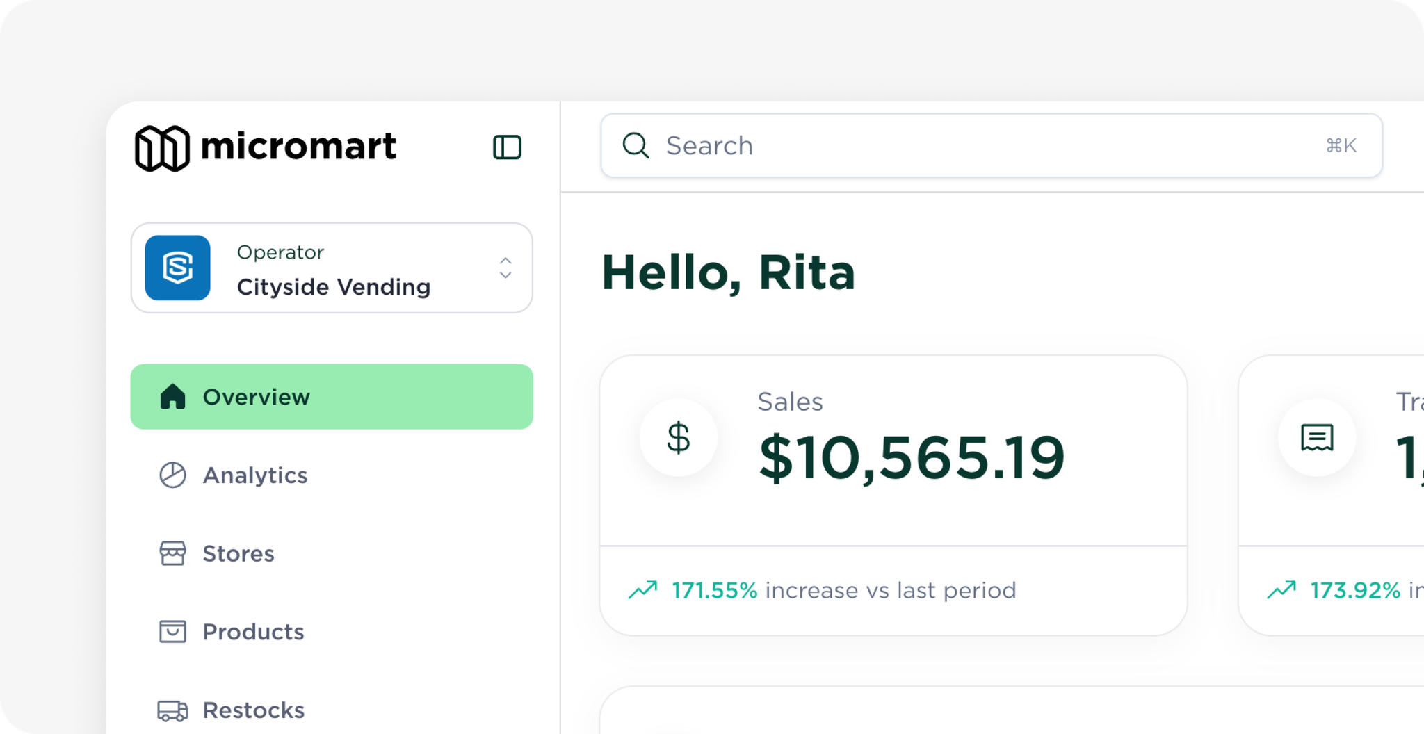The height and width of the screenshot is (734, 1424).
Task: Click the Sales card label
Action: (x=790, y=402)
